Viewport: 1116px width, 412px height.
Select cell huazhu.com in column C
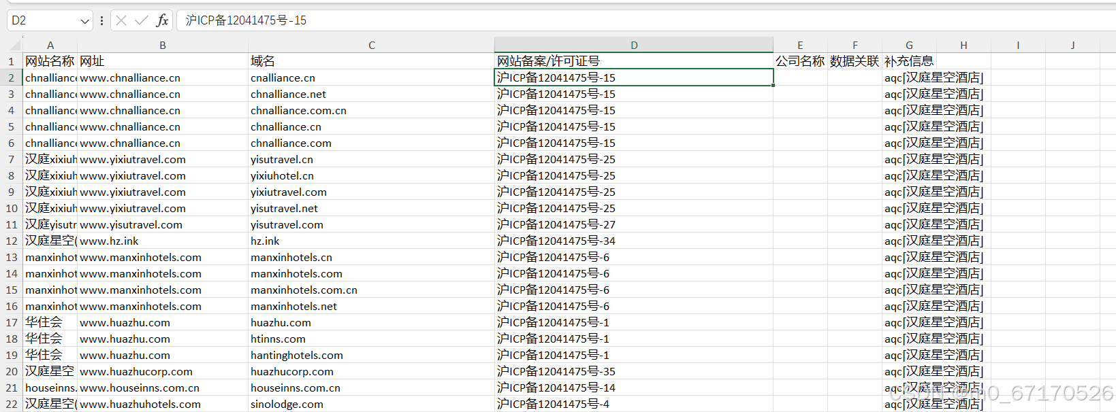[372, 322]
